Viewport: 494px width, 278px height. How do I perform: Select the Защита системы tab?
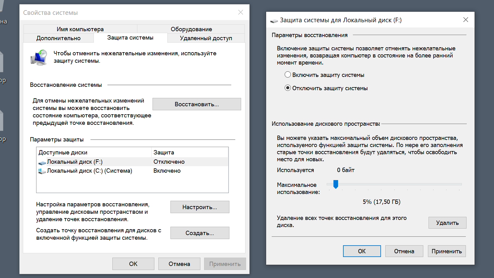130,38
